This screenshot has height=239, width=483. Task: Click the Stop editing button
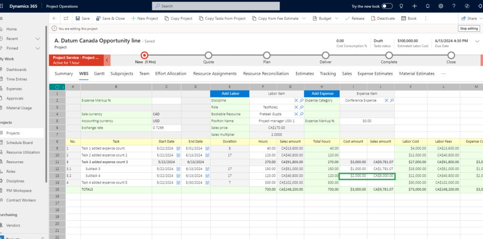point(469,28)
